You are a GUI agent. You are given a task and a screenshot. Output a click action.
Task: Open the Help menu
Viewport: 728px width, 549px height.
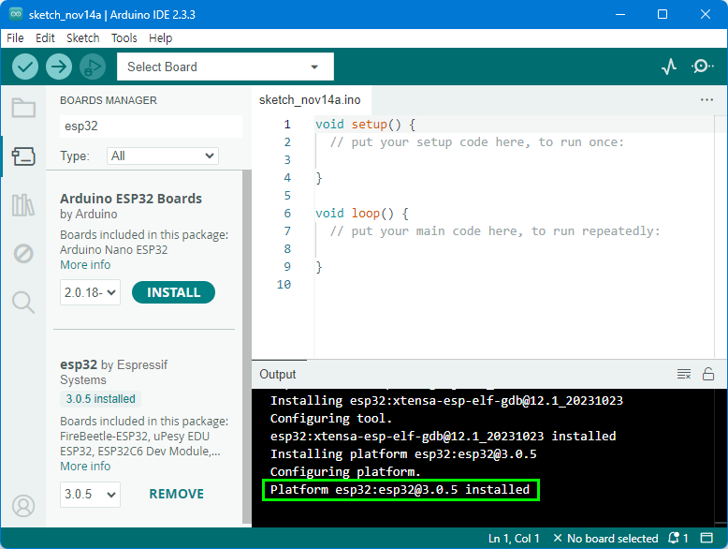(160, 38)
